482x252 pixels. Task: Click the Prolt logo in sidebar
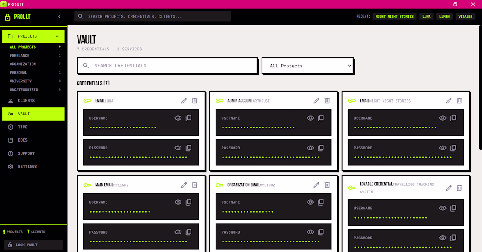click(x=18, y=17)
